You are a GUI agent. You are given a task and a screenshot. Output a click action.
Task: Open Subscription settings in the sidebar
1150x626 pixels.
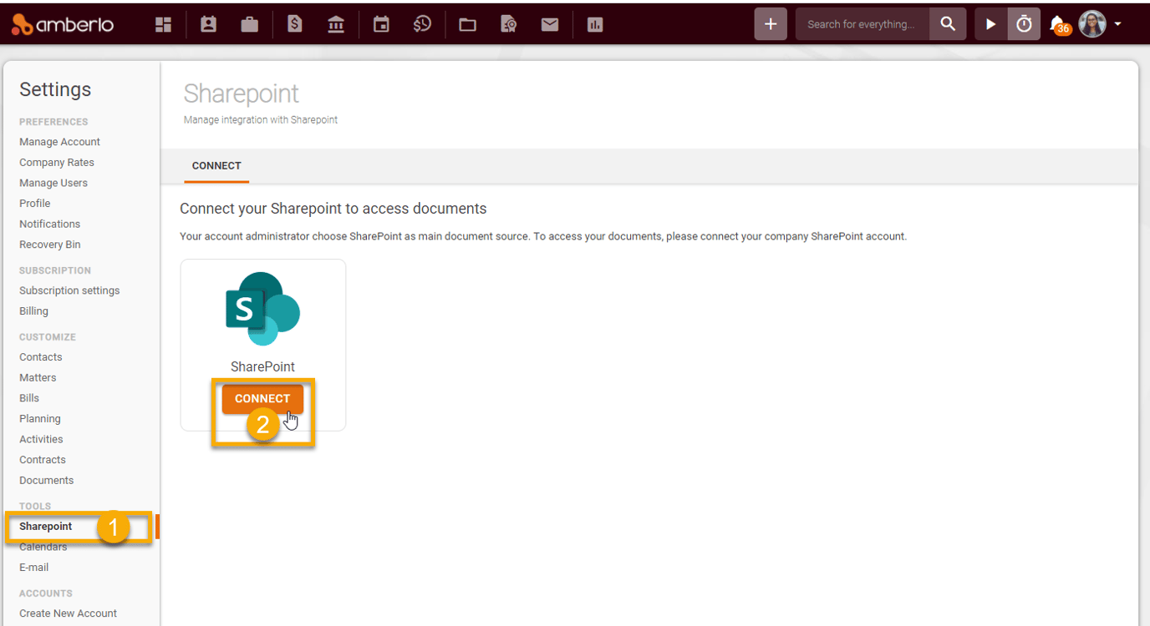[x=69, y=290]
